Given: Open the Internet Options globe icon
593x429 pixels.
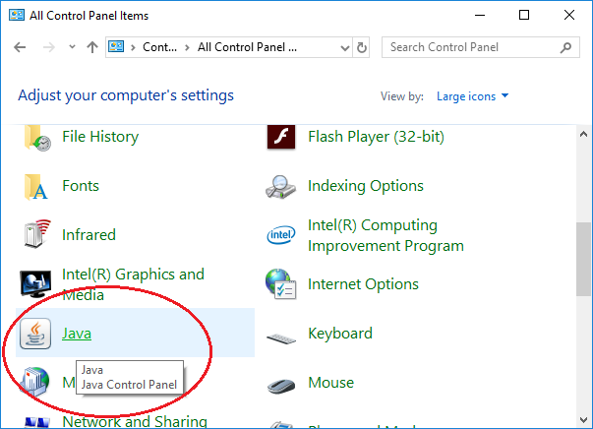Looking at the screenshot, I should pos(280,283).
